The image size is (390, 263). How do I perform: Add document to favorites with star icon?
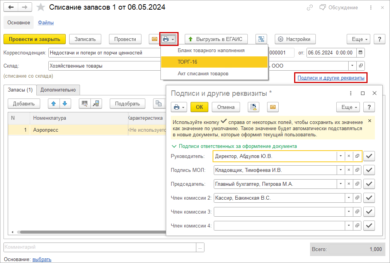[x=41, y=8]
